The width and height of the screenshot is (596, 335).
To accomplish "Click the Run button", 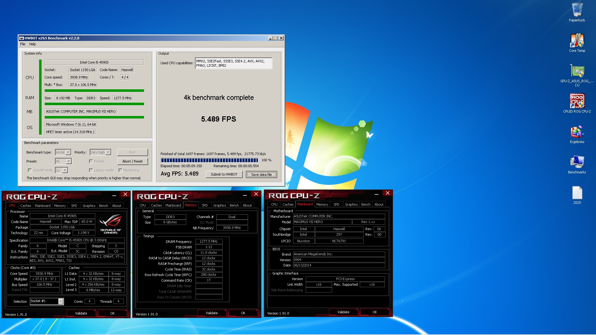I will click(x=133, y=152).
